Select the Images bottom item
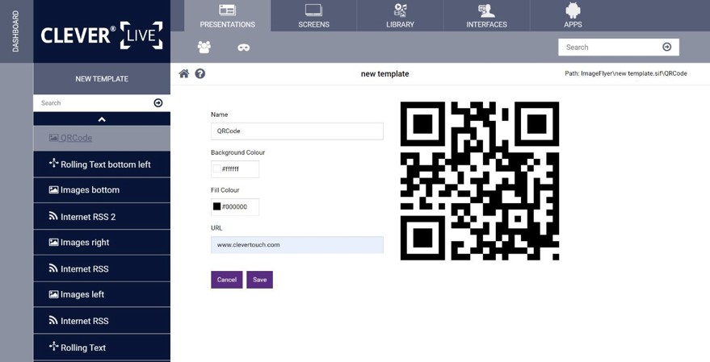The height and width of the screenshot is (362, 710). (x=102, y=190)
